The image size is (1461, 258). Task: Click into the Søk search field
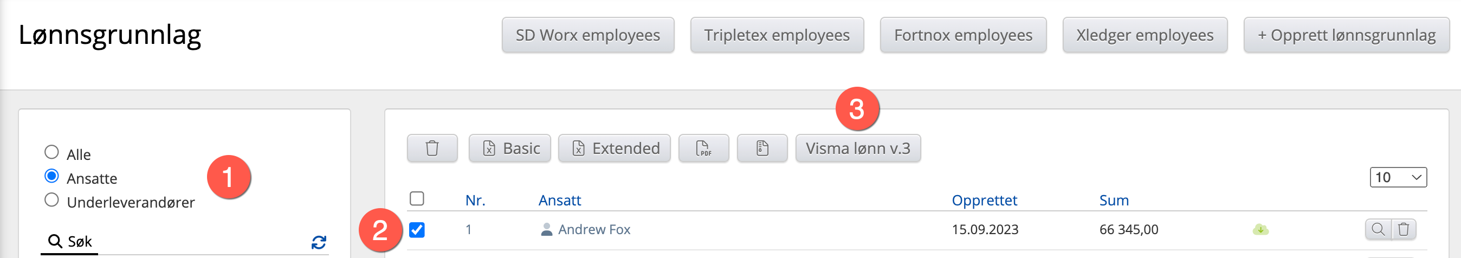pyautogui.click(x=187, y=242)
